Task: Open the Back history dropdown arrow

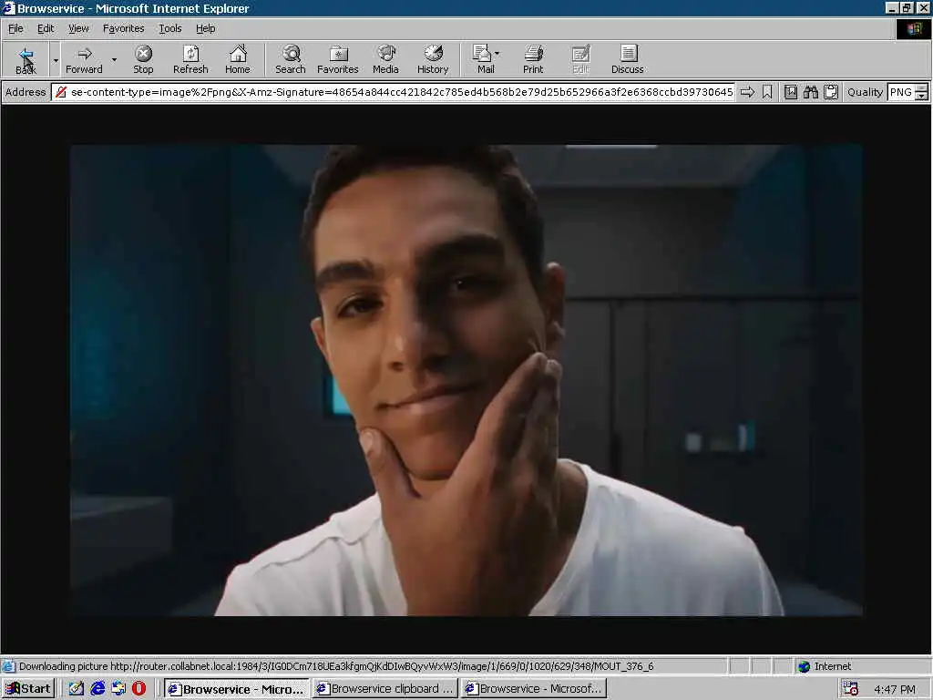Action: 56,60
